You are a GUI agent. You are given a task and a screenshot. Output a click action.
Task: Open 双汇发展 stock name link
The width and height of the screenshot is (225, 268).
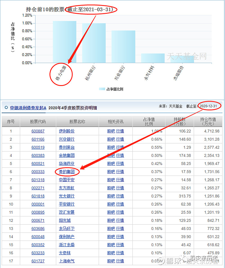click(67, 212)
